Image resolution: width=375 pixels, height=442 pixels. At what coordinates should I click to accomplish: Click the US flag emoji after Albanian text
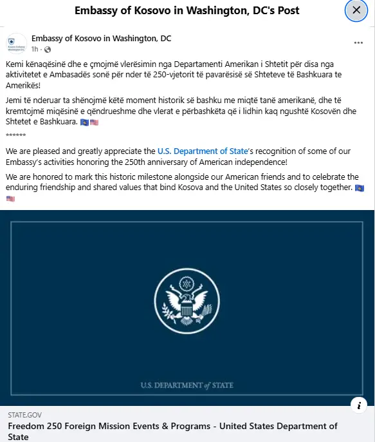pyautogui.click(x=94, y=122)
